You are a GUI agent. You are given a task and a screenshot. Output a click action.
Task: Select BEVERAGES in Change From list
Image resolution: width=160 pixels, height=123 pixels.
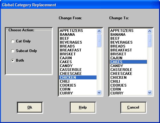78,42
